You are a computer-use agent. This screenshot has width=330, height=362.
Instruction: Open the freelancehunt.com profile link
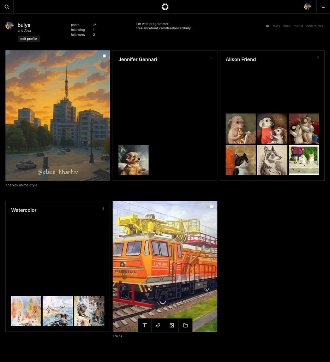pyautogui.click(x=165, y=28)
